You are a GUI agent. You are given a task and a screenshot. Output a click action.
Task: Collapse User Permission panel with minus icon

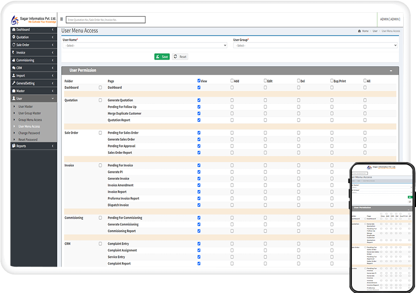391,71
